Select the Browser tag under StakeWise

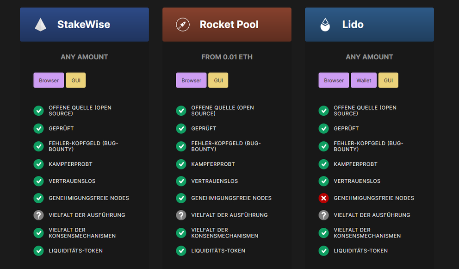point(49,80)
